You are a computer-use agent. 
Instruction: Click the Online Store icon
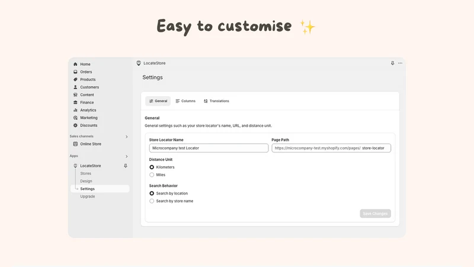click(x=75, y=144)
